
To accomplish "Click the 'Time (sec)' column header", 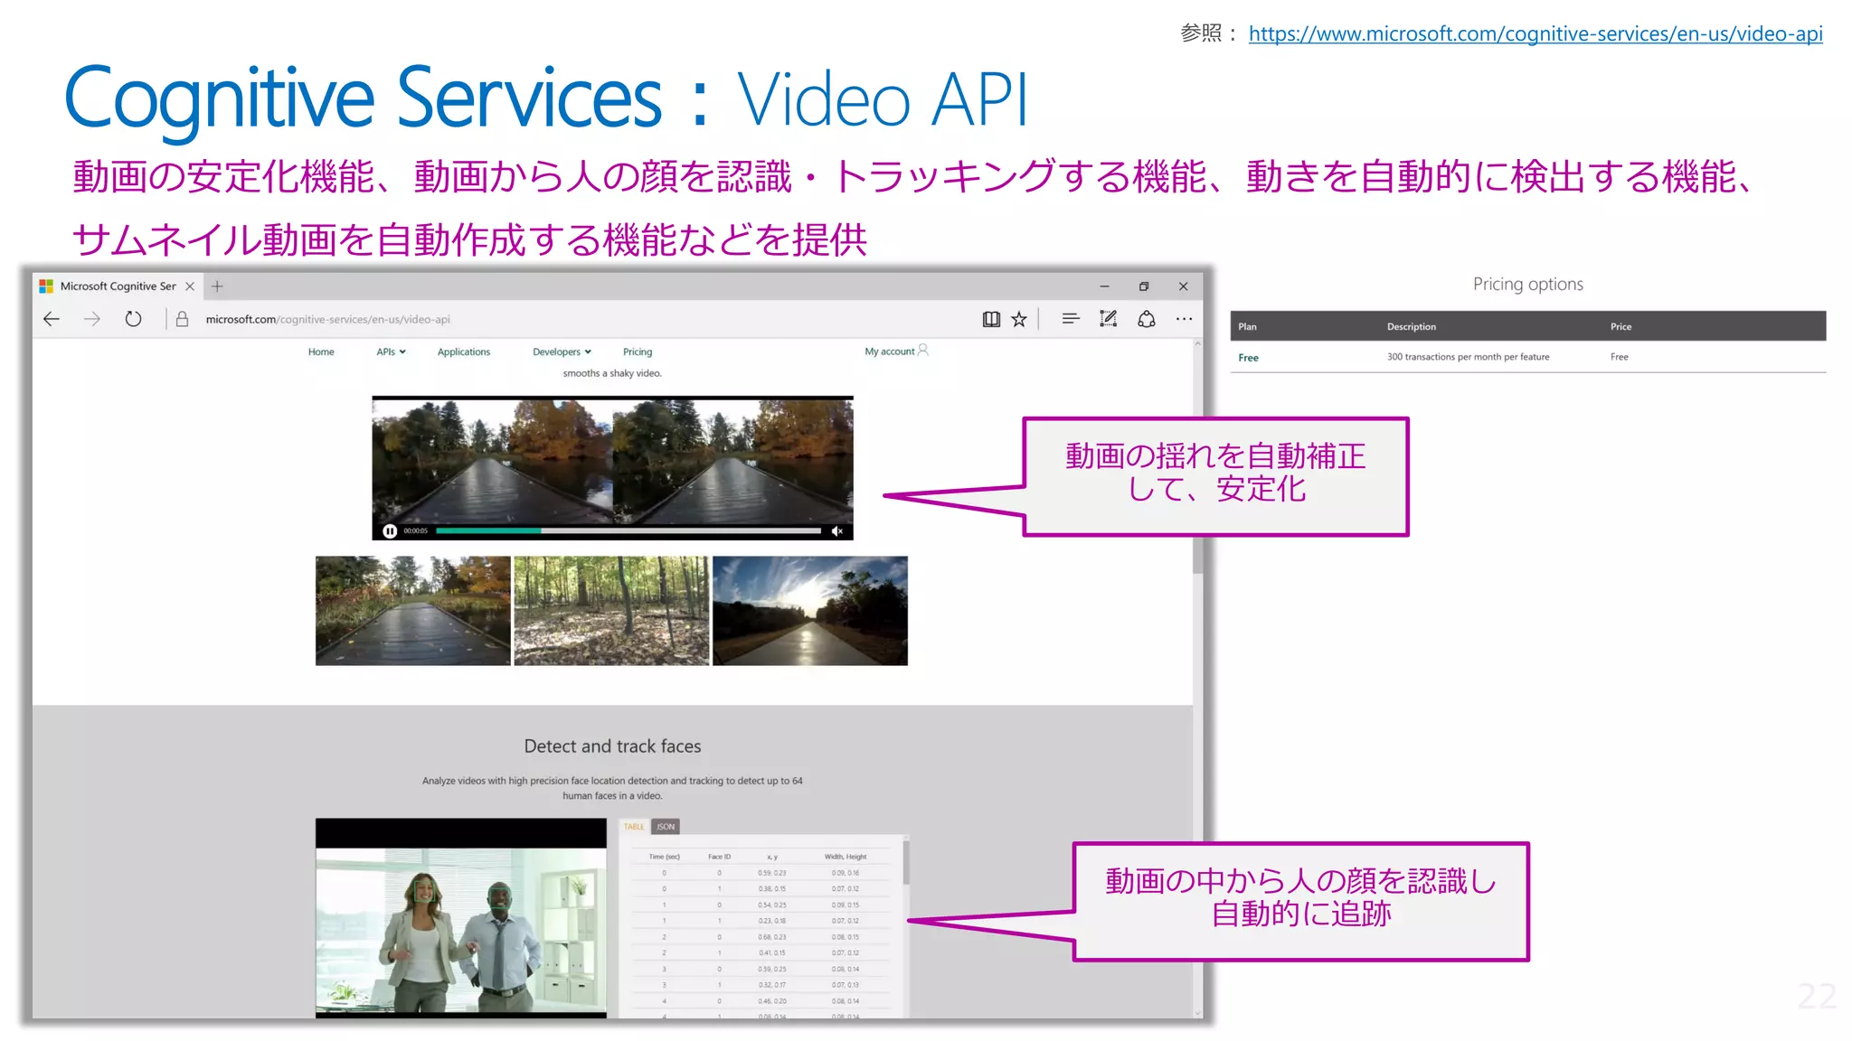I will click(x=664, y=857).
